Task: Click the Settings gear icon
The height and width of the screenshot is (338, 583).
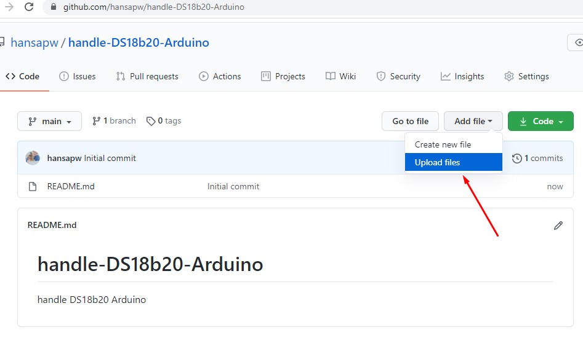Action: coord(509,76)
